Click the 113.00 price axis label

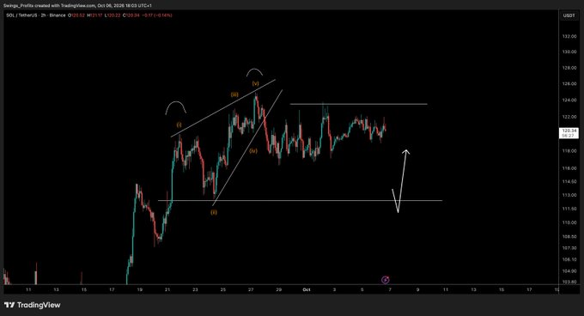(569, 195)
